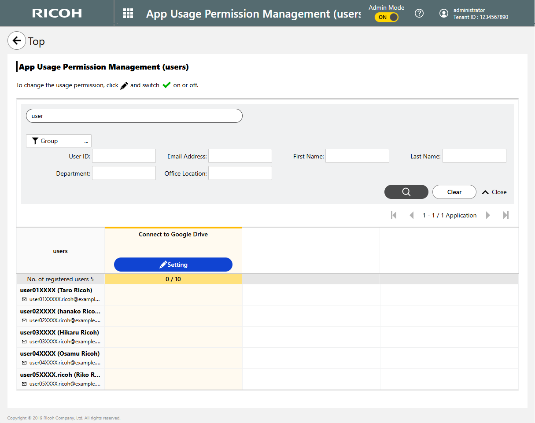
Task: Click the administrator user profile icon
Action: 444,13
